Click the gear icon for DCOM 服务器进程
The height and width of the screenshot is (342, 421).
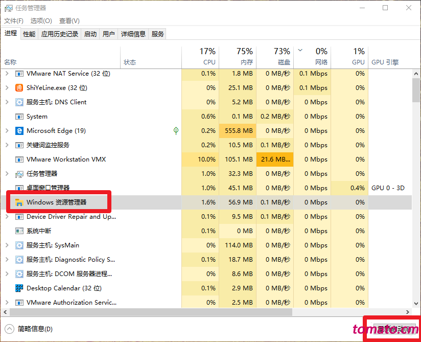[19, 274]
